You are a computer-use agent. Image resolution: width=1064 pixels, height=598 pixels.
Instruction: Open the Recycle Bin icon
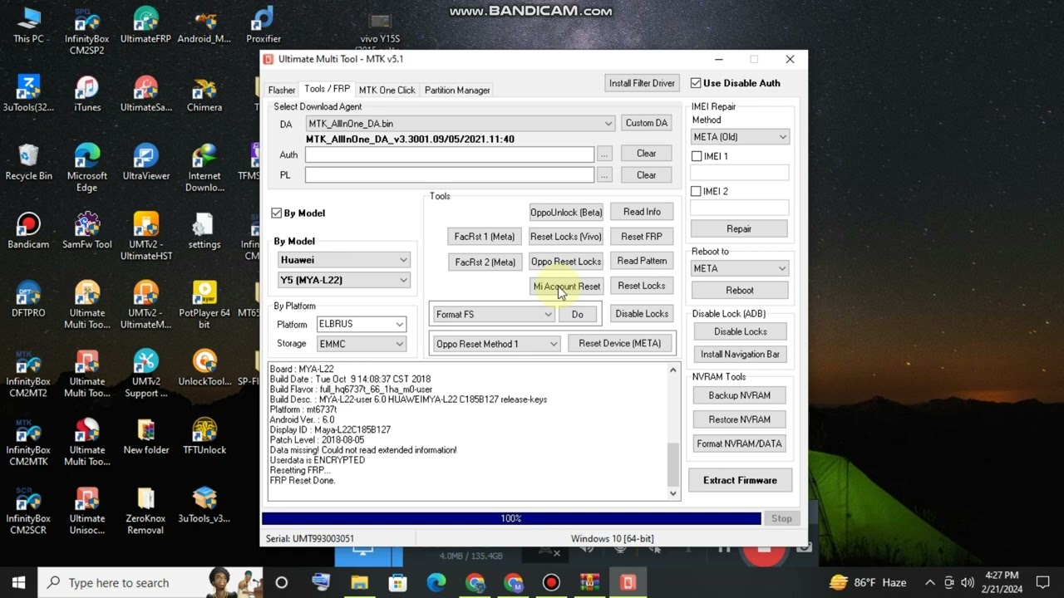[x=28, y=162]
